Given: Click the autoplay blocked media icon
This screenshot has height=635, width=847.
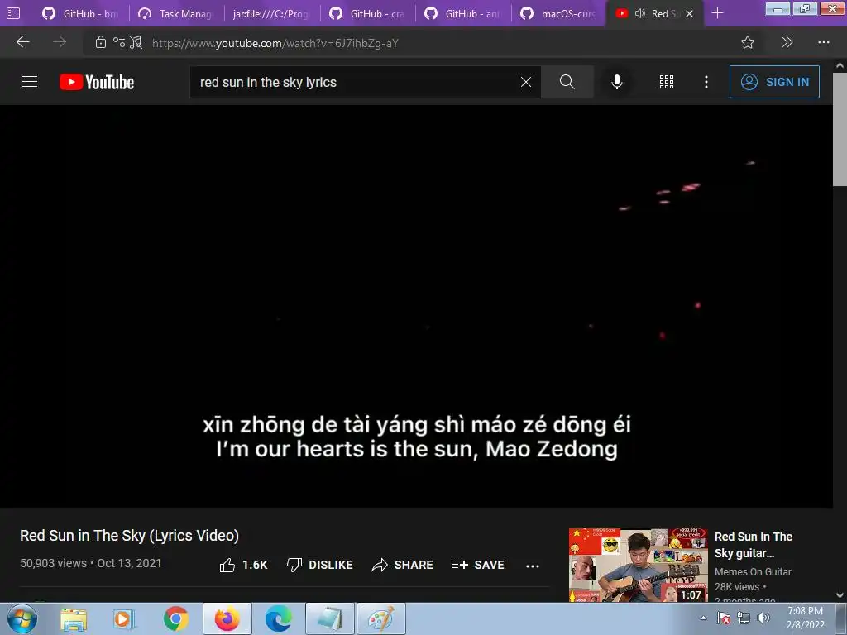Looking at the screenshot, I should [136, 42].
